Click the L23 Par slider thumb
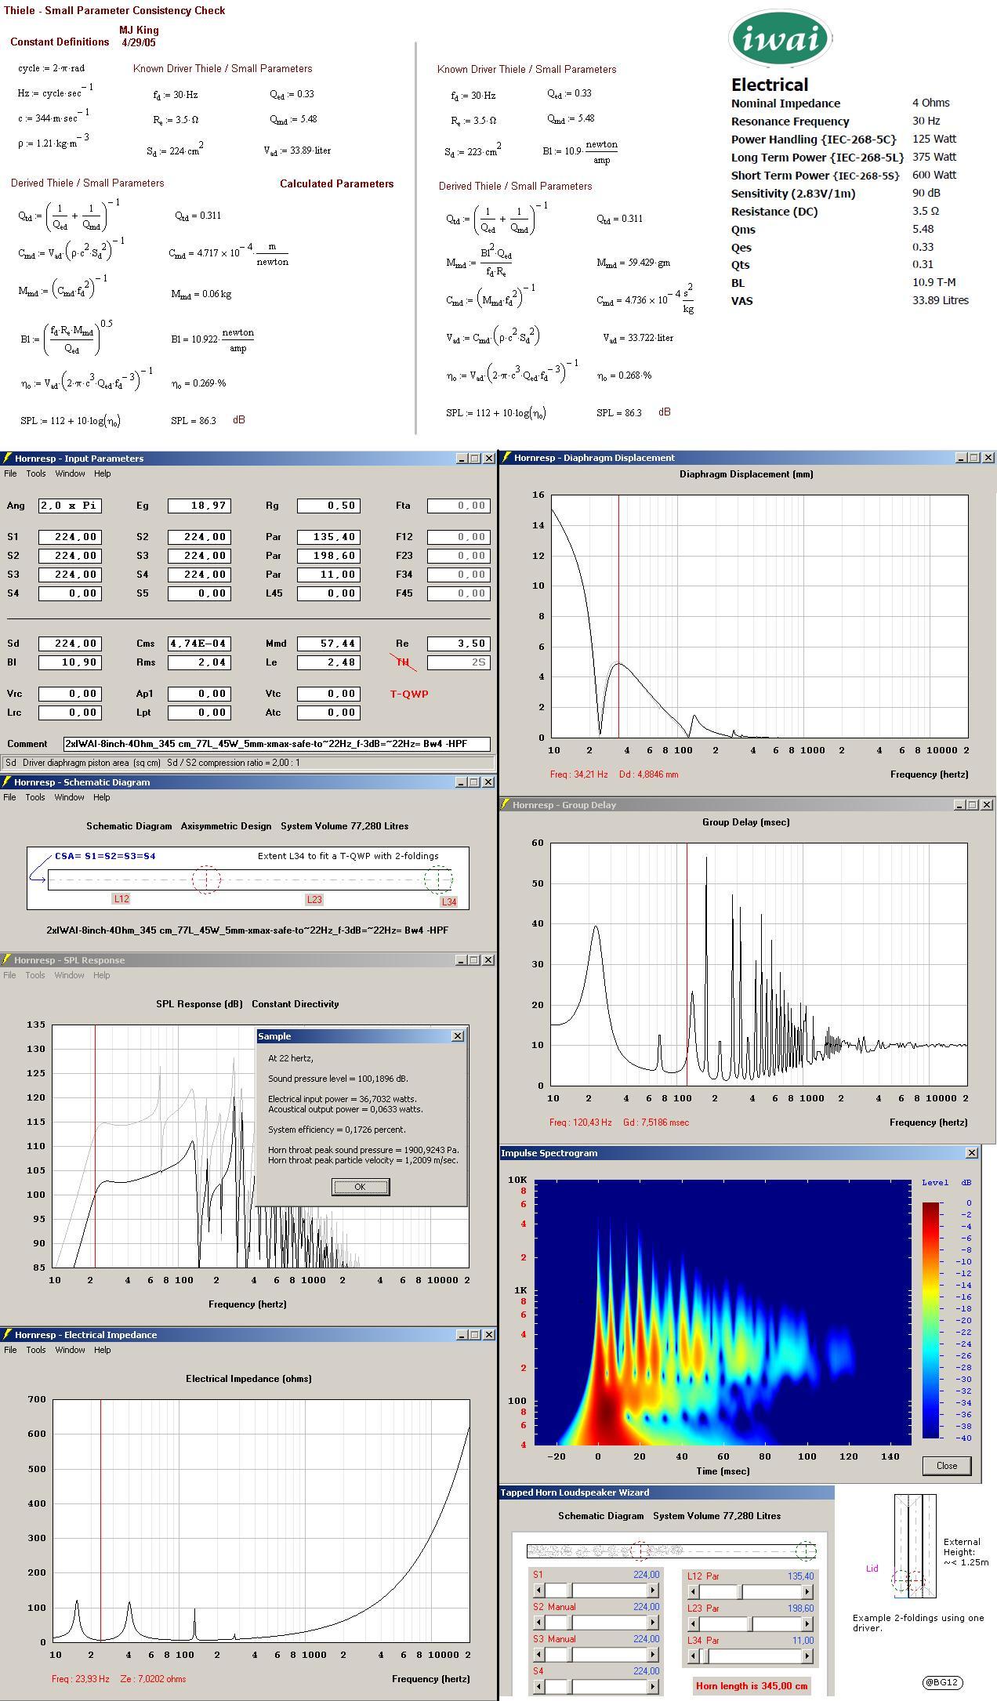 click(750, 1624)
